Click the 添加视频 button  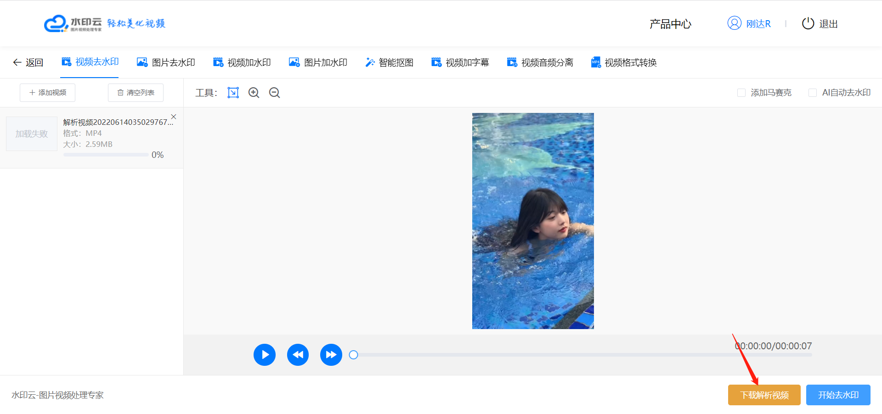tap(48, 93)
